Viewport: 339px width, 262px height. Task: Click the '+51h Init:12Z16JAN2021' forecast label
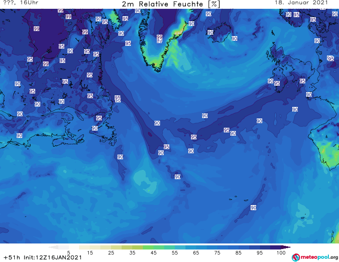[x=43, y=257]
